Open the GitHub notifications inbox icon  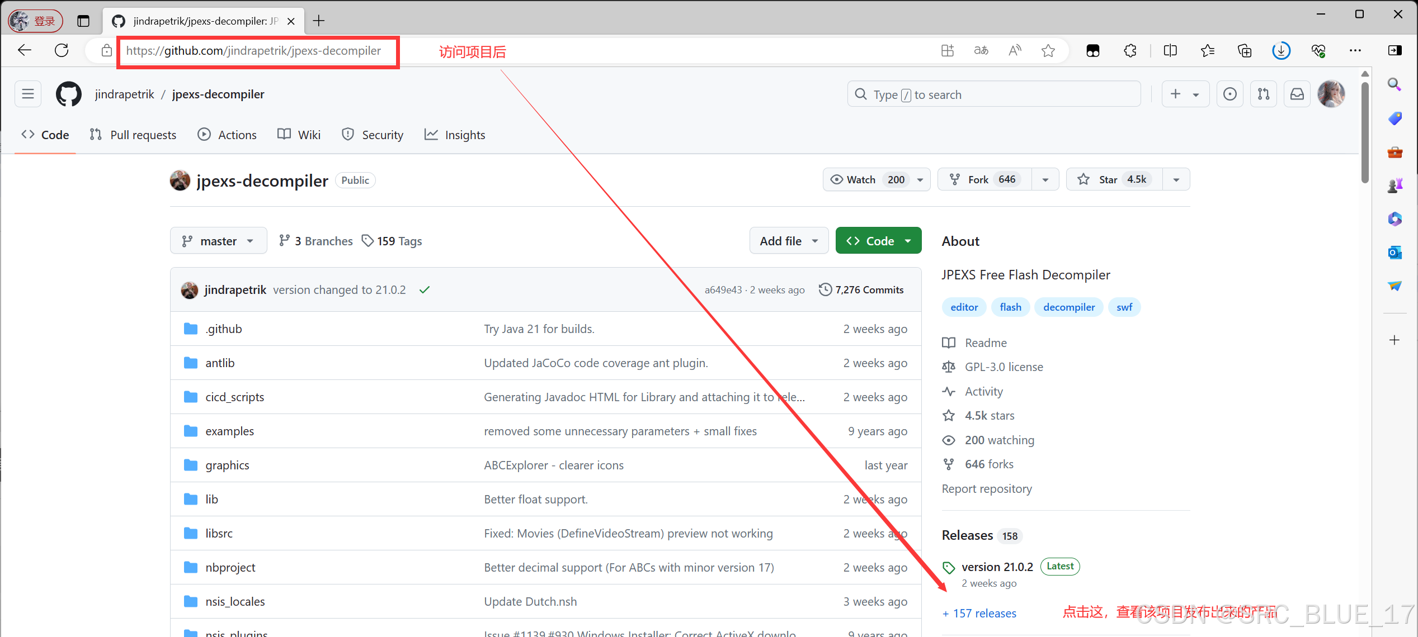[x=1297, y=94]
